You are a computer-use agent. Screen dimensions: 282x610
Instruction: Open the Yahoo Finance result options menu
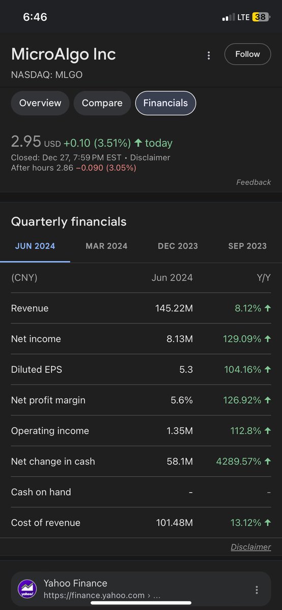point(257,590)
